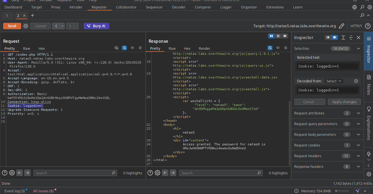Open the AI dropdown arrow in status bar
Viewport: 373px width, 194px height.
[x=365, y=191]
